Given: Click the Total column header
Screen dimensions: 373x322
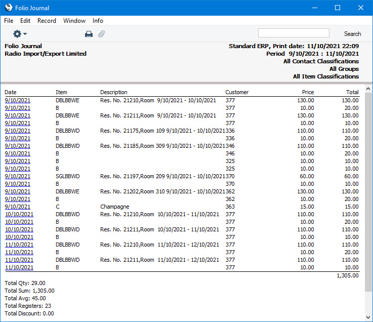Looking at the screenshot, I should tap(352, 92).
